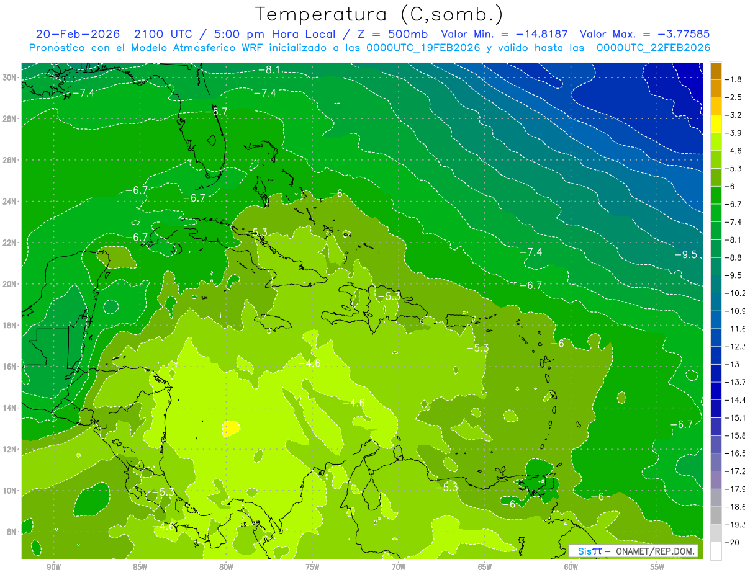Image resolution: width=745 pixels, height=575 pixels.
Task: Click the '24N' latitude axis label
Action: pos(9,202)
